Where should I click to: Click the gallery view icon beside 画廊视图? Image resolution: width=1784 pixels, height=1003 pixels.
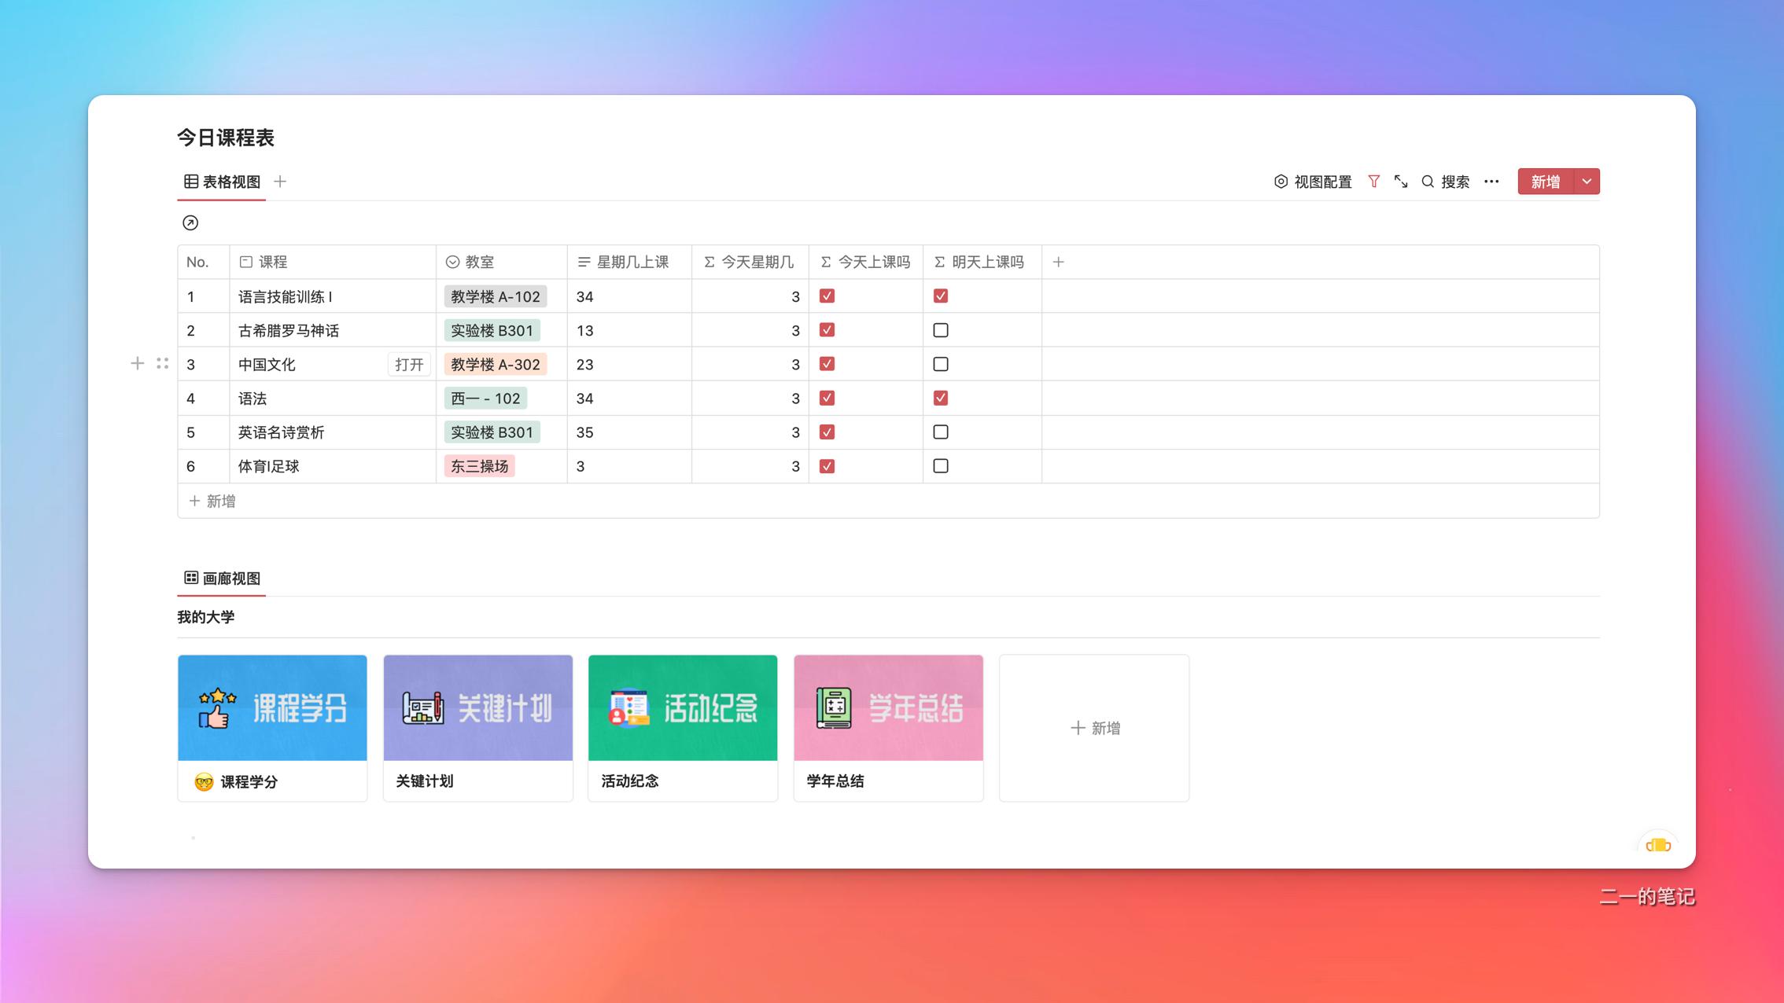[x=191, y=578]
